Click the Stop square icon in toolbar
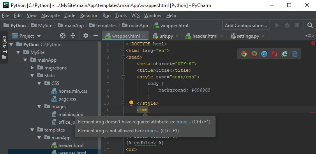Screen dimensions: 316x154 tap(297, 25)
